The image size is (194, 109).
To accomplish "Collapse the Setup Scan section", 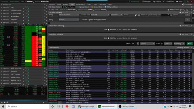I will (x=50, y=10).
